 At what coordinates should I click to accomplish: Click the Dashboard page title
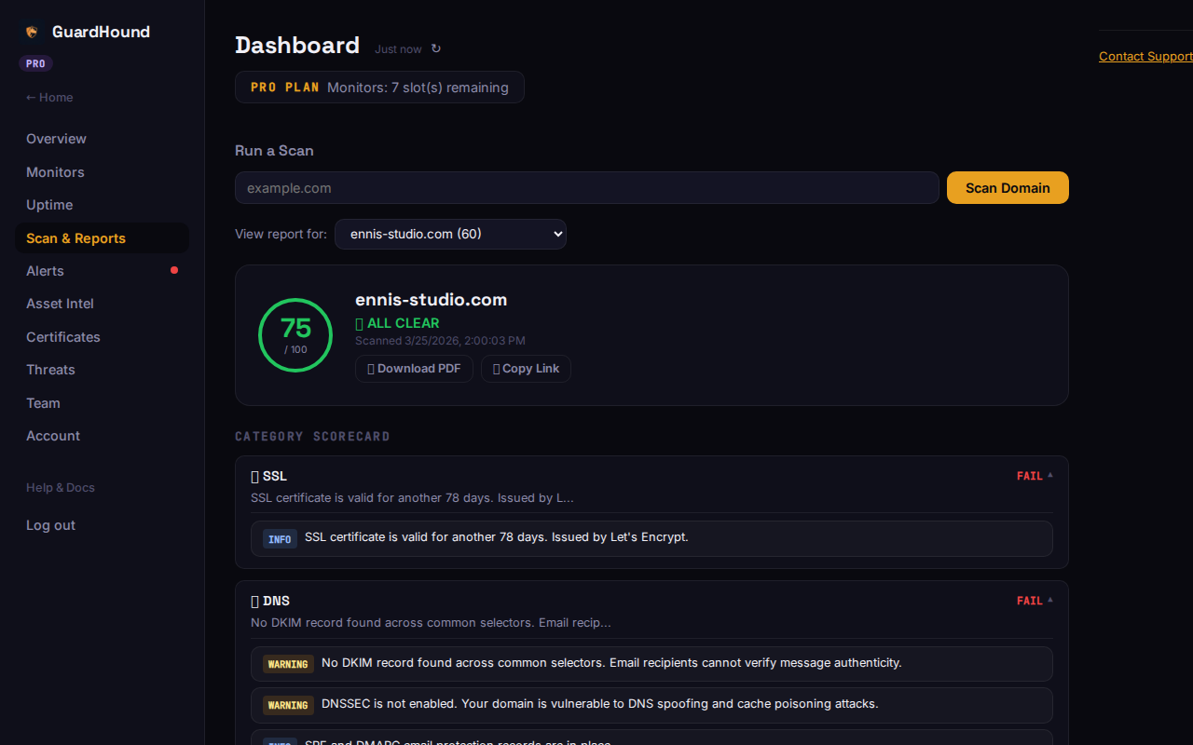click(x=297, y=46)
